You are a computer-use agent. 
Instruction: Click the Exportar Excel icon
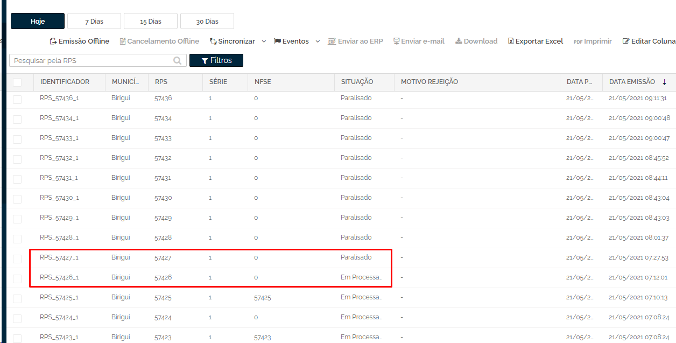511,41
